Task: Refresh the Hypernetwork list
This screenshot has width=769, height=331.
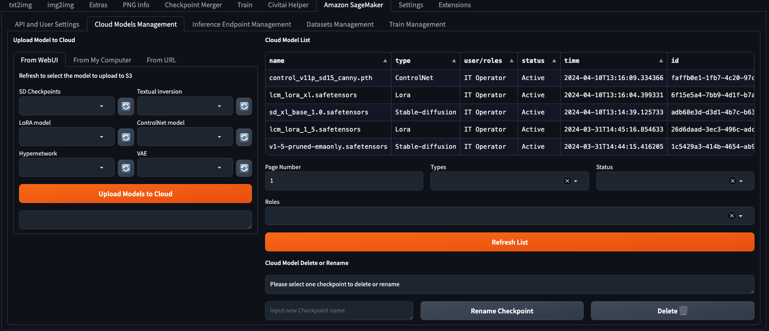Action: tap(126, 168)
